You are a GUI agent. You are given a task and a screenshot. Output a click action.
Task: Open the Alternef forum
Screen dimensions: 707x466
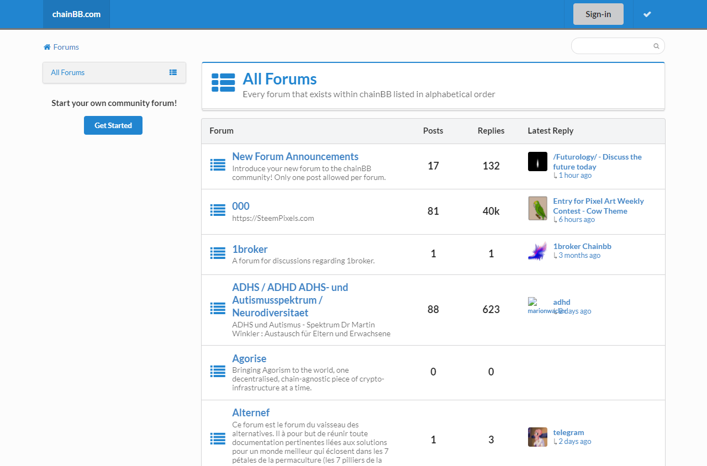(251, 412)
